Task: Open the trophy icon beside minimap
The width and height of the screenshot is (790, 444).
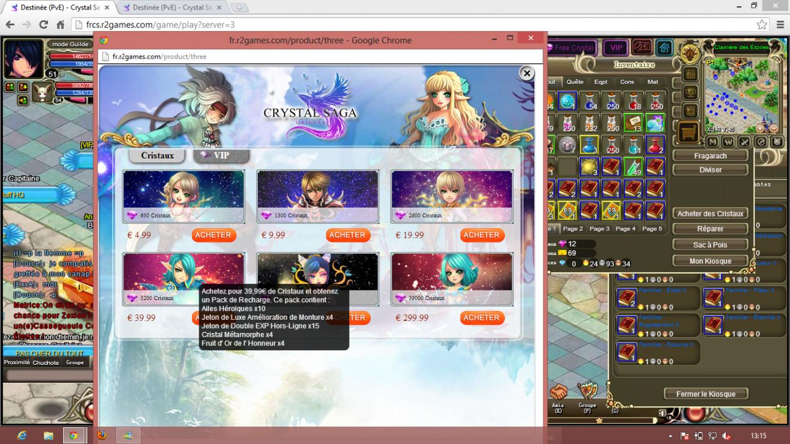Action: [690, 92]
